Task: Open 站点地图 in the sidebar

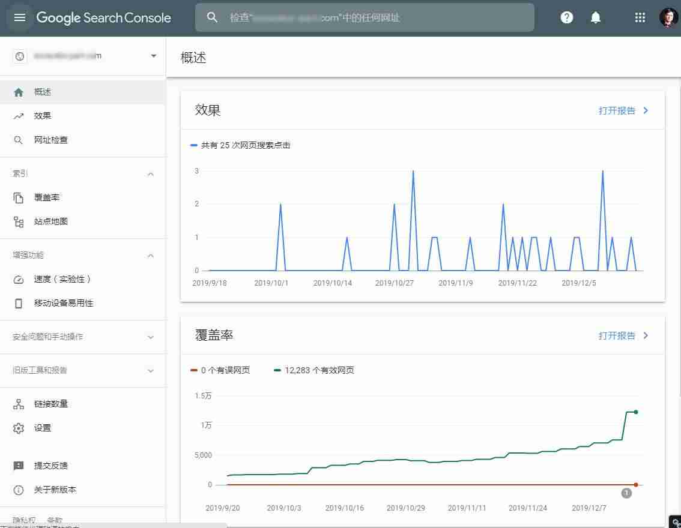Action: 82,221
